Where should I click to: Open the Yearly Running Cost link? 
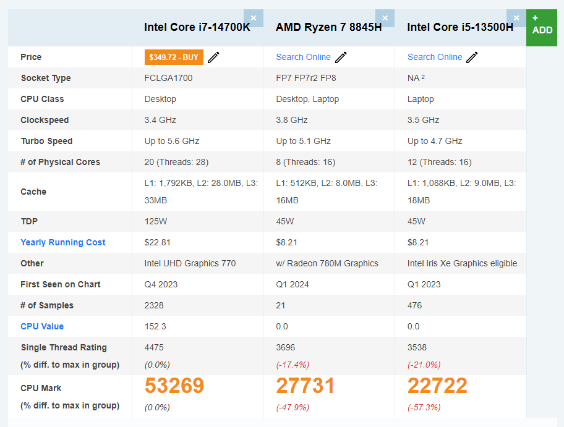pos(63,242)
